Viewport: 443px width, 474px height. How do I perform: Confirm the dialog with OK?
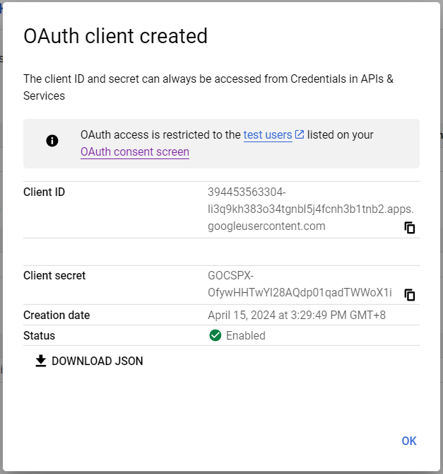(409, 441)
